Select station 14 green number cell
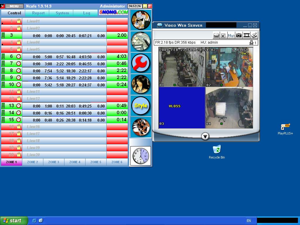This screenshot has height=225, width=300. click(11, 112)
